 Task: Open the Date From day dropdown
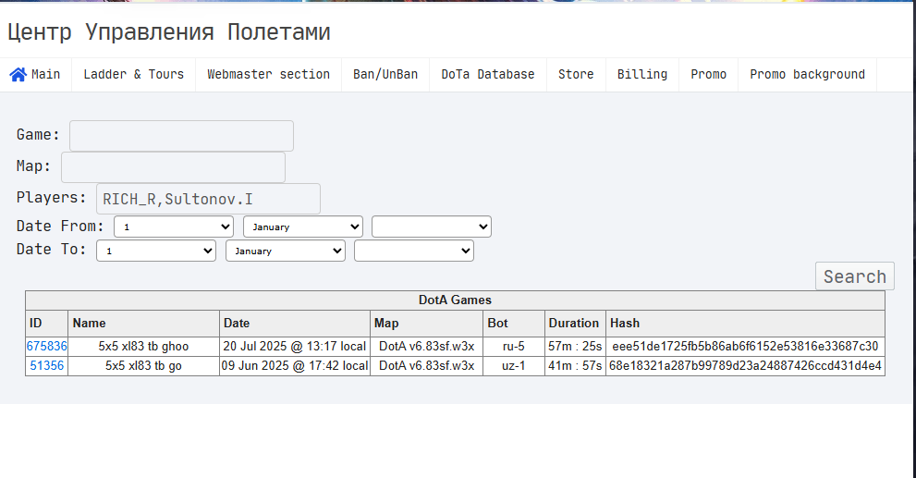point(174,227)
